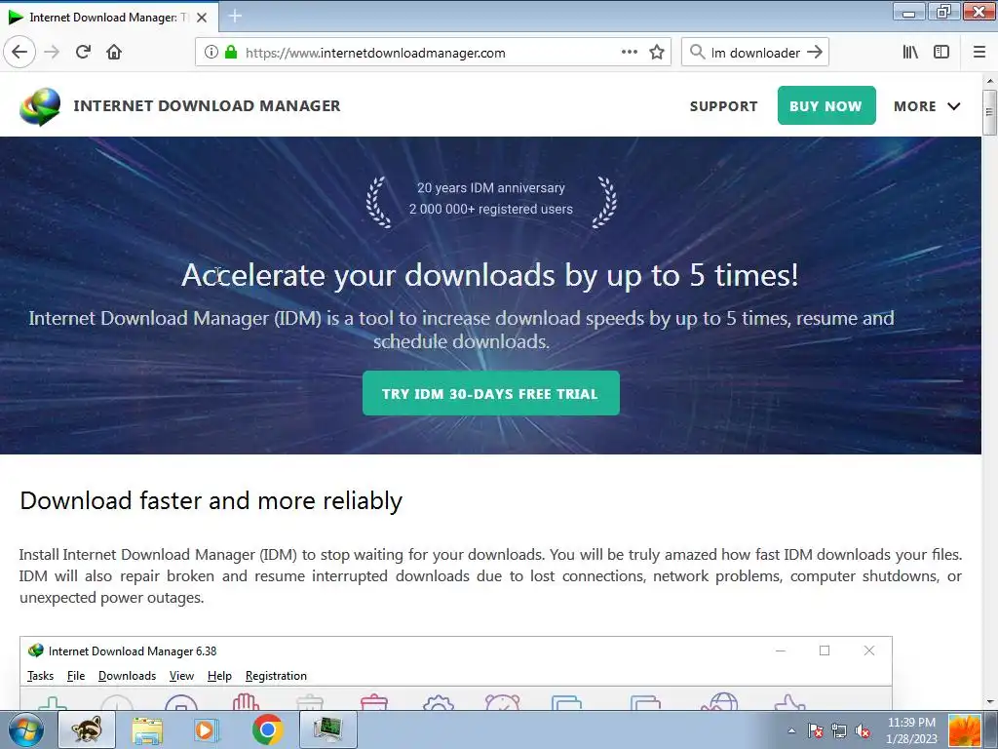Click INTERNET DOWNLOAD MANAGER site title
Image resolution: width=998 pixels, height=749 pixels.
click(x=207, y=105)
